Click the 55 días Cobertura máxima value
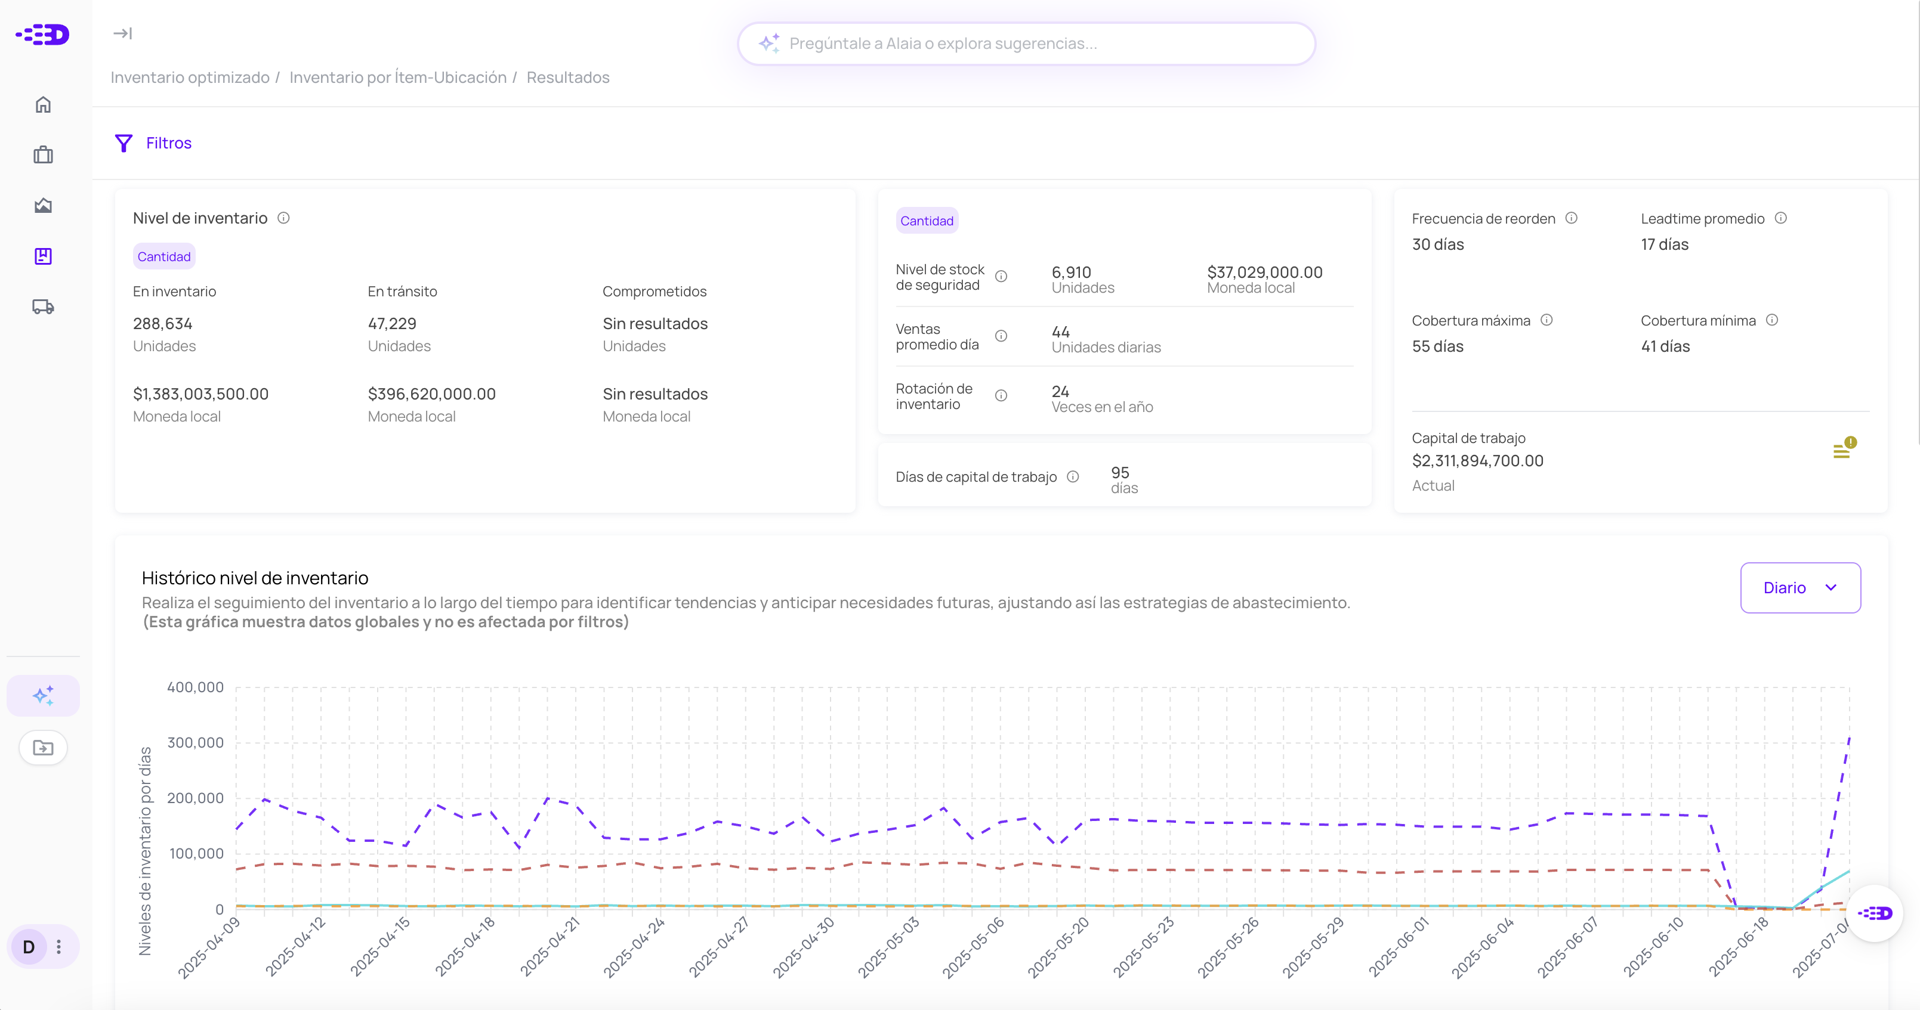The width and height of the screenshot is (1920, 1010). (x=1438, y=346)
